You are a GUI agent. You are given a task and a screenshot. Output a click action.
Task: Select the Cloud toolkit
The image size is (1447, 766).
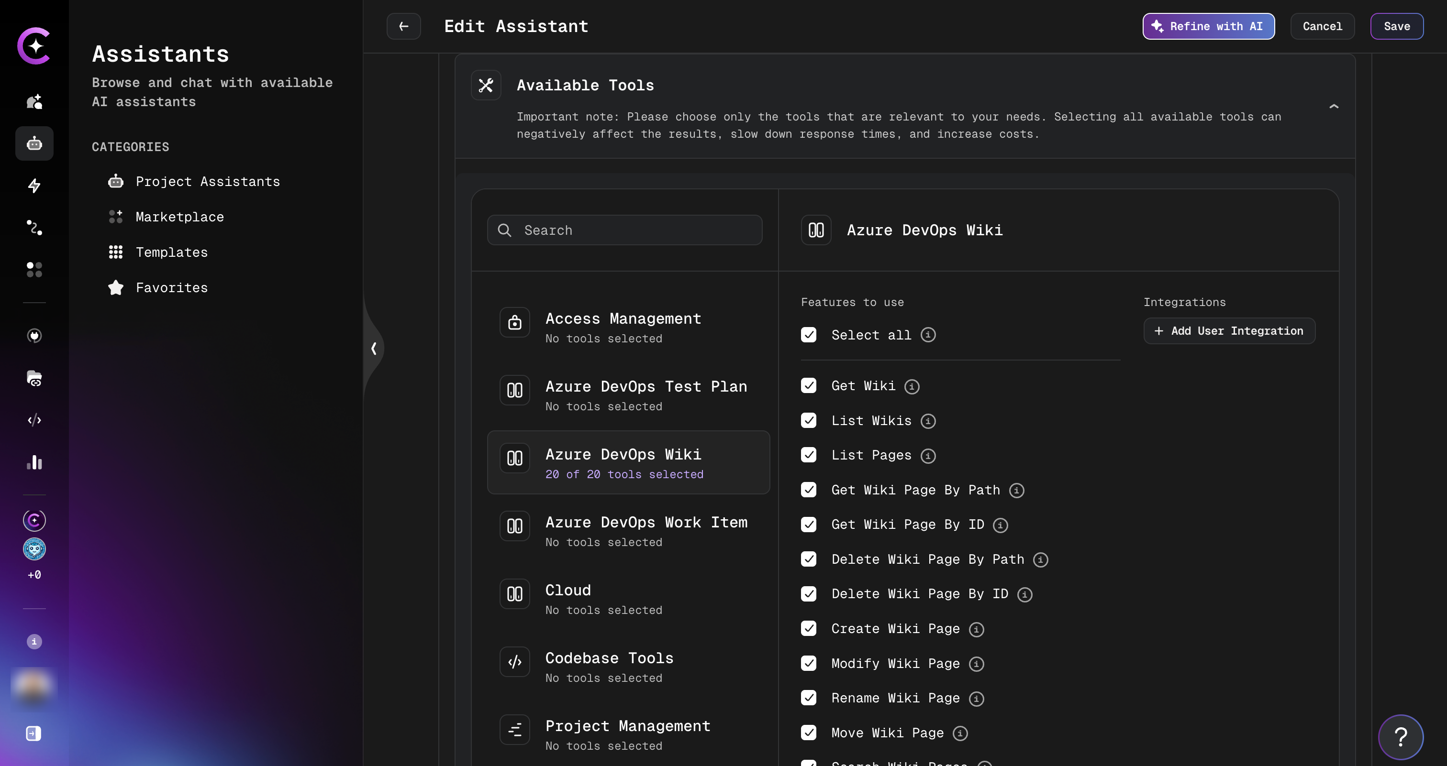(628, 598)
